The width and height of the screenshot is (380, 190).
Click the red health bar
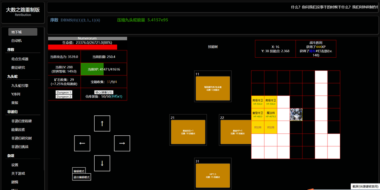(82, 47)
